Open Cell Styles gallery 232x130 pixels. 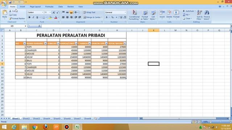(x=153, y=15)
